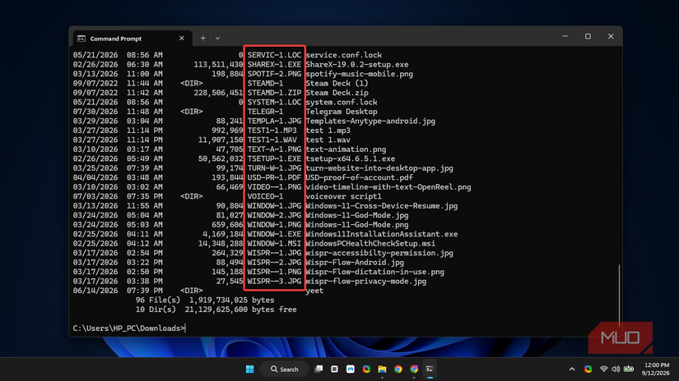Image resolution: width=679 pixels, height=381 pixels.
Task: Click summary line 96 File(s) 1,919,734,025 bytes
Action: pos(205,301)
